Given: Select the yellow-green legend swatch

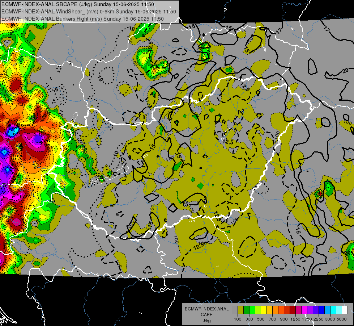Looking at the screenshot, I should tap(258, 310).
